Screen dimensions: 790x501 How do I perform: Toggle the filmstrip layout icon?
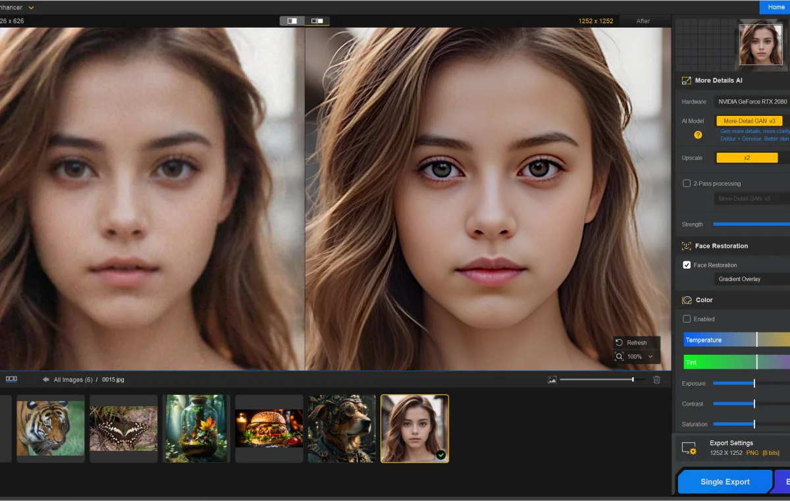11,379
